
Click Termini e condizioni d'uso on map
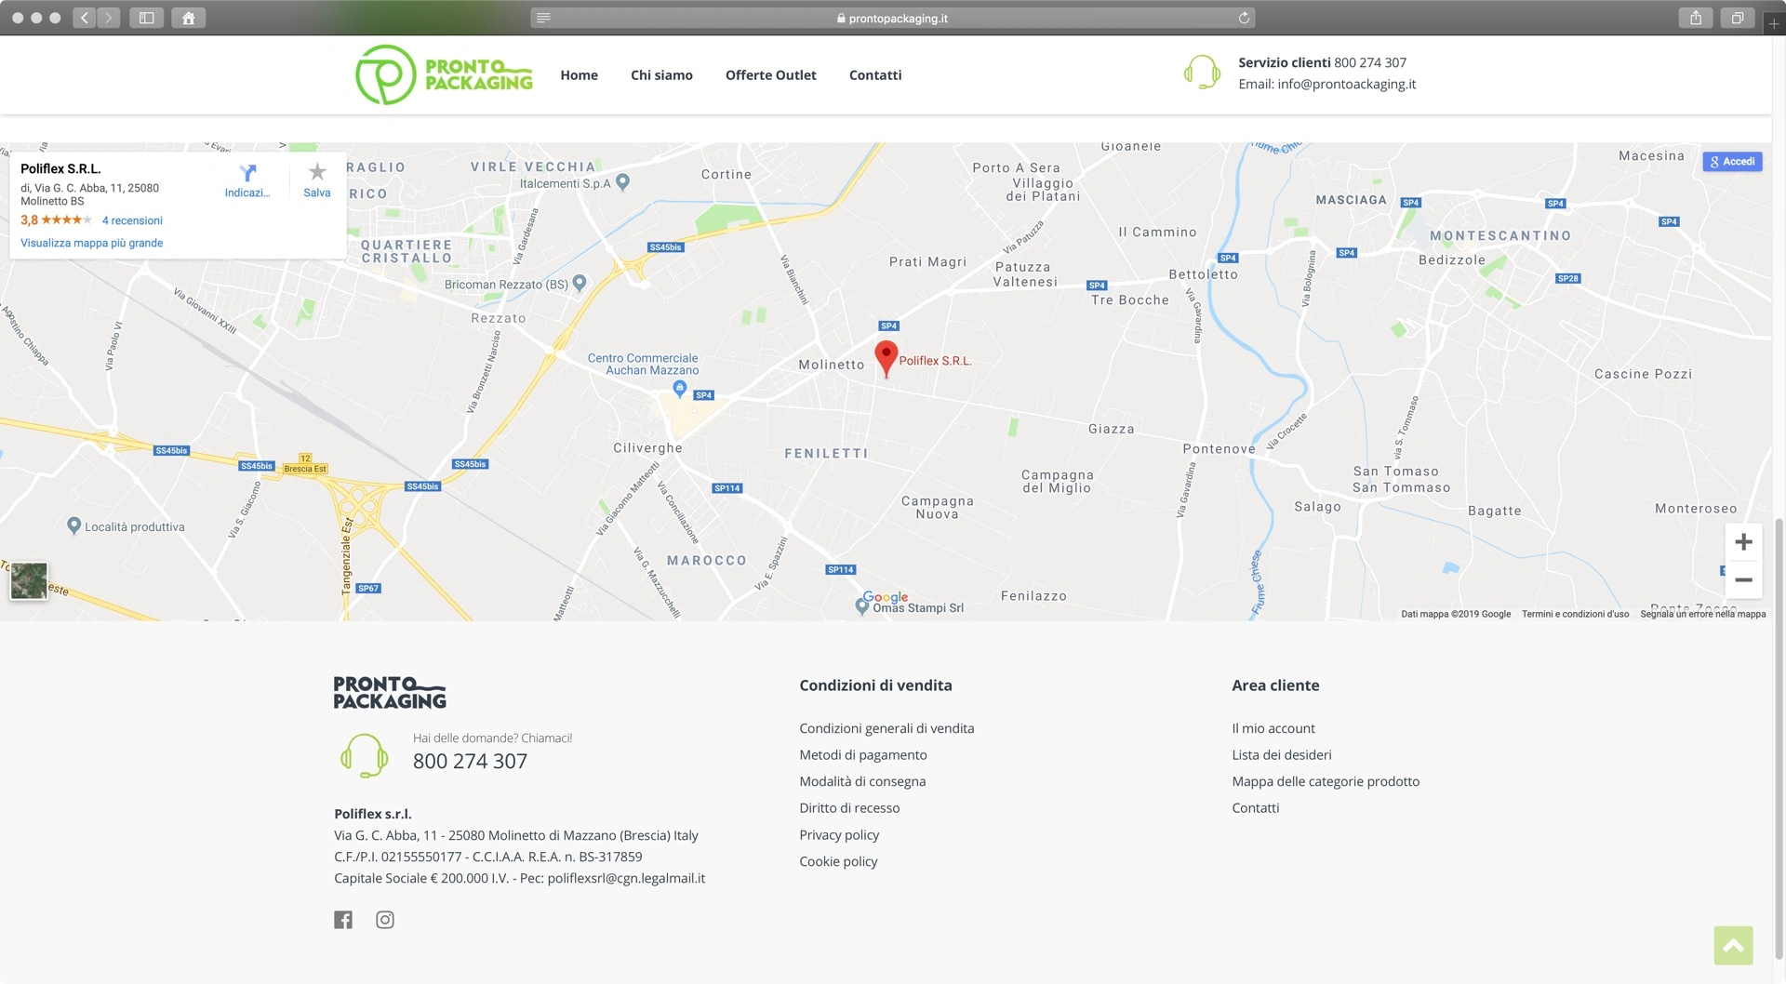tap(1575, 614)
